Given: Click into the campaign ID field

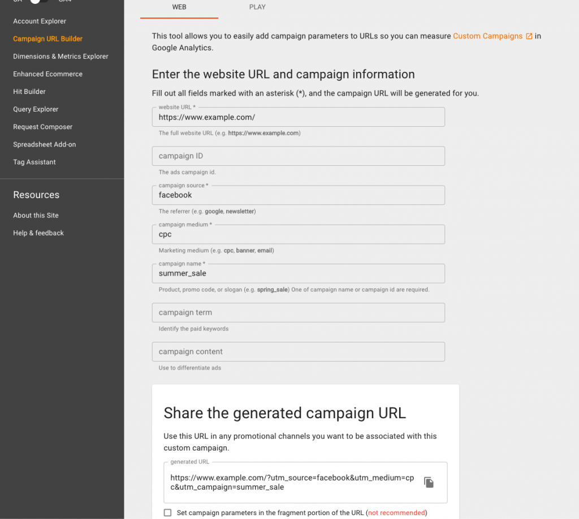Looking at the screenshot, I should [x=299, y=156].
